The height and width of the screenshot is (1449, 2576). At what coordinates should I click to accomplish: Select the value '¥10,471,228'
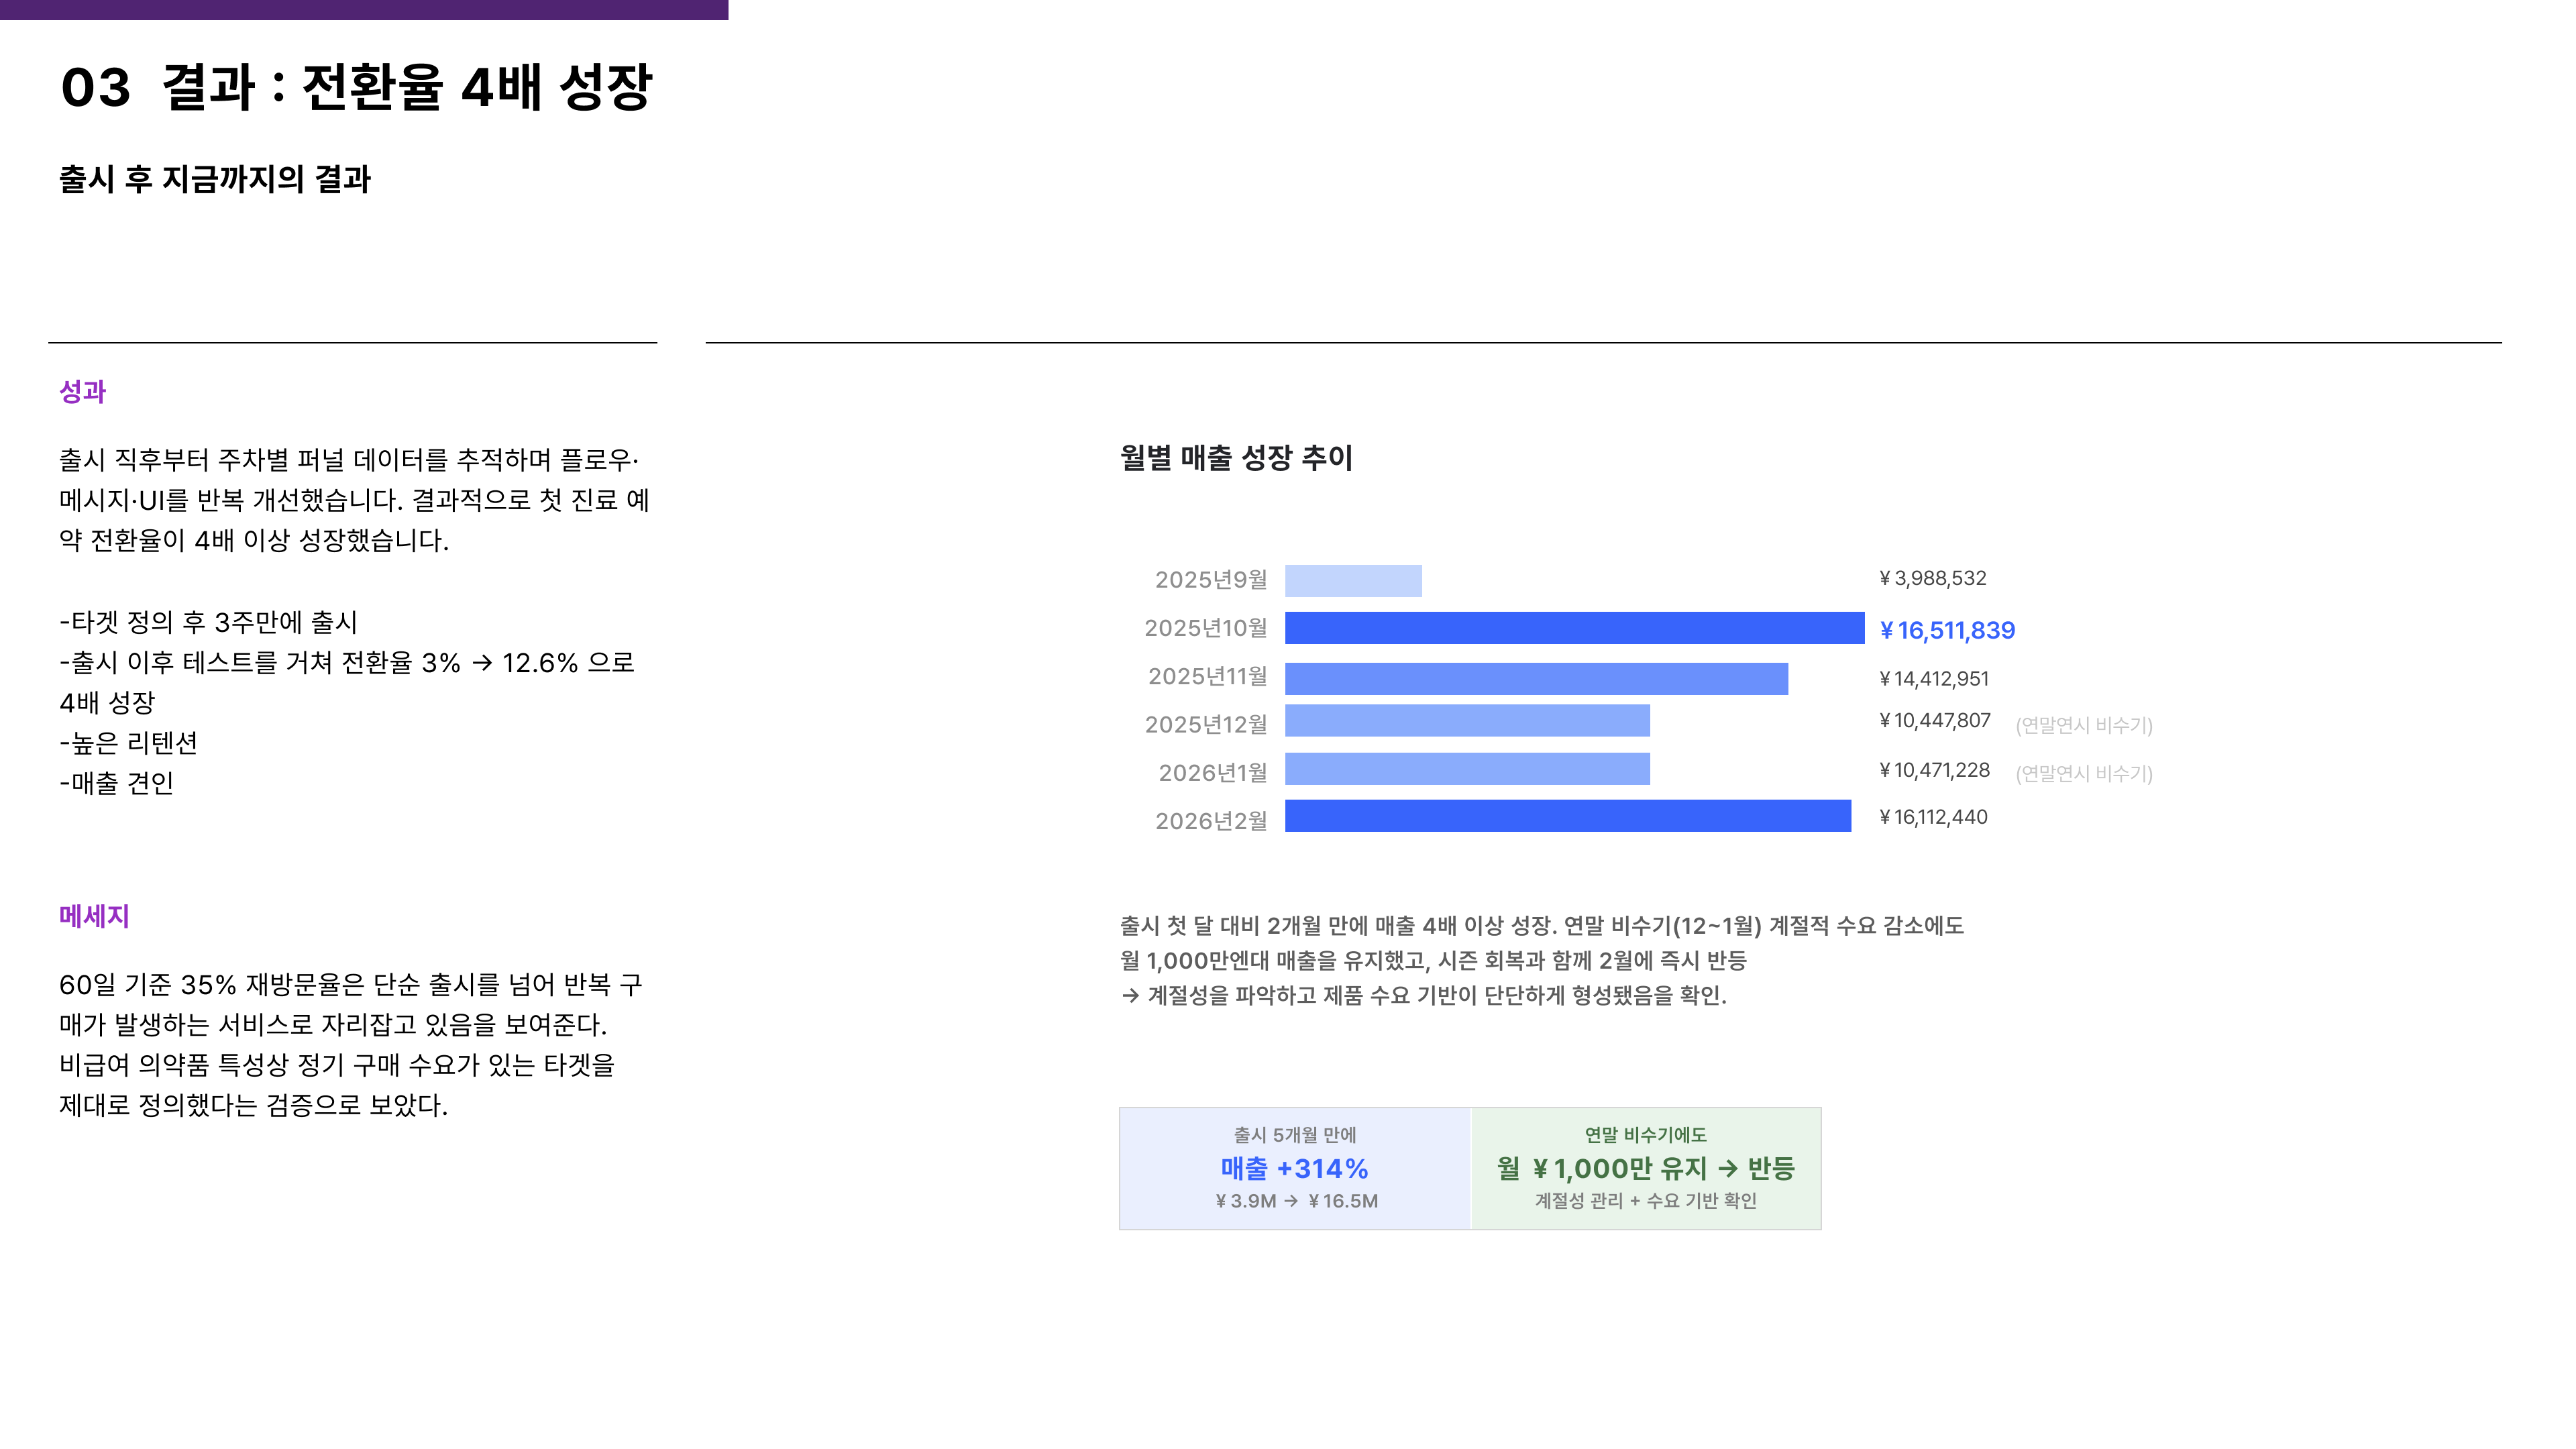(1934, 770)
